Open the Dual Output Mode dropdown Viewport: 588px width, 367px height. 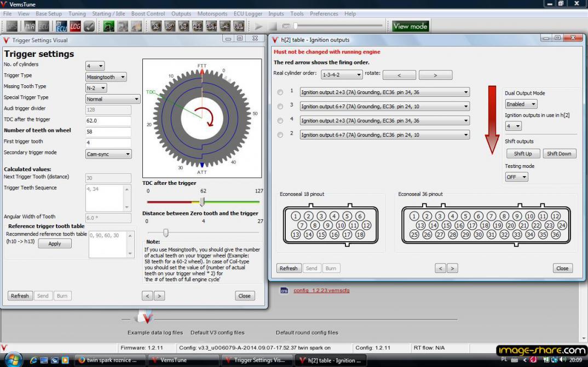point(521,104)
